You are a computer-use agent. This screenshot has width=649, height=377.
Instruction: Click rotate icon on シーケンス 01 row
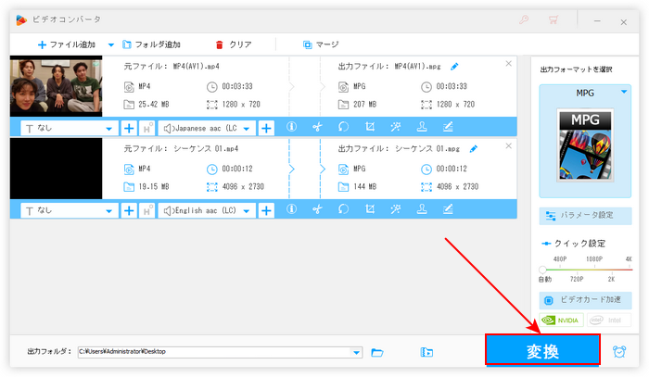(343, 210)
